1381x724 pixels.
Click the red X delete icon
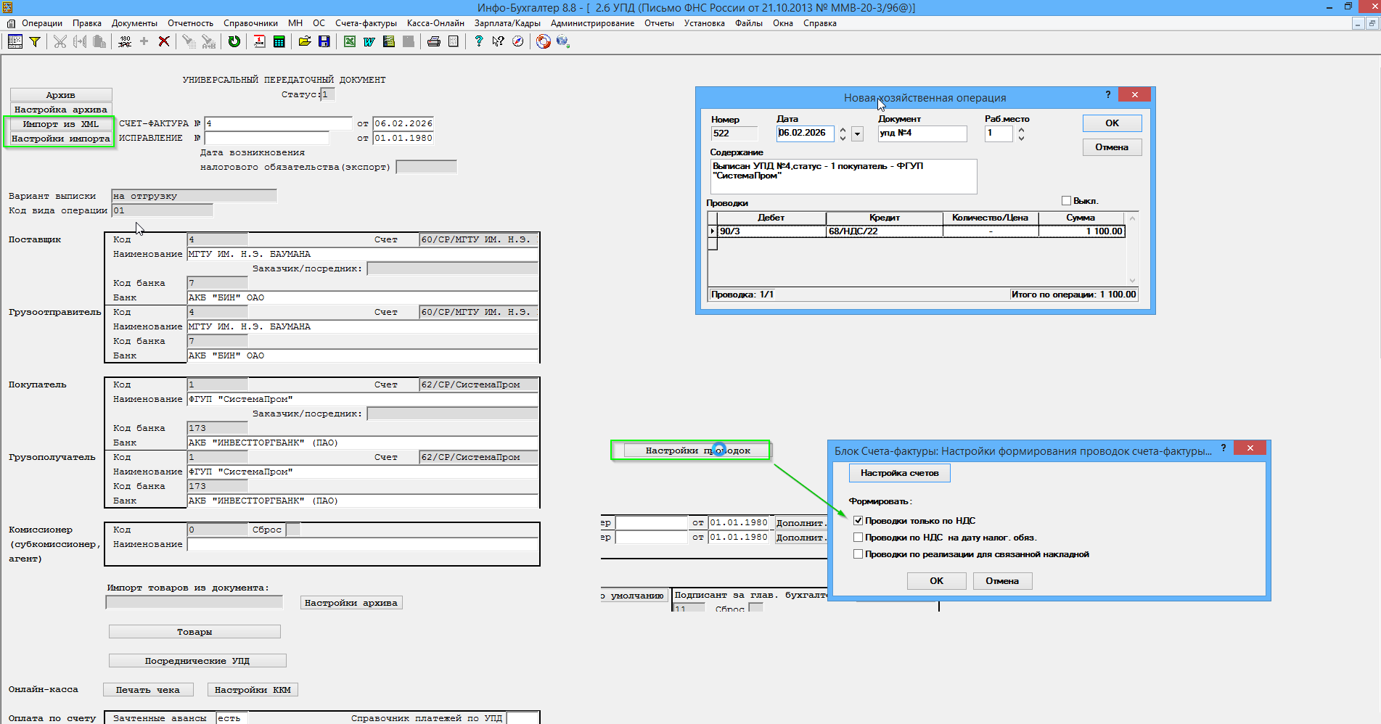point(164,42)
